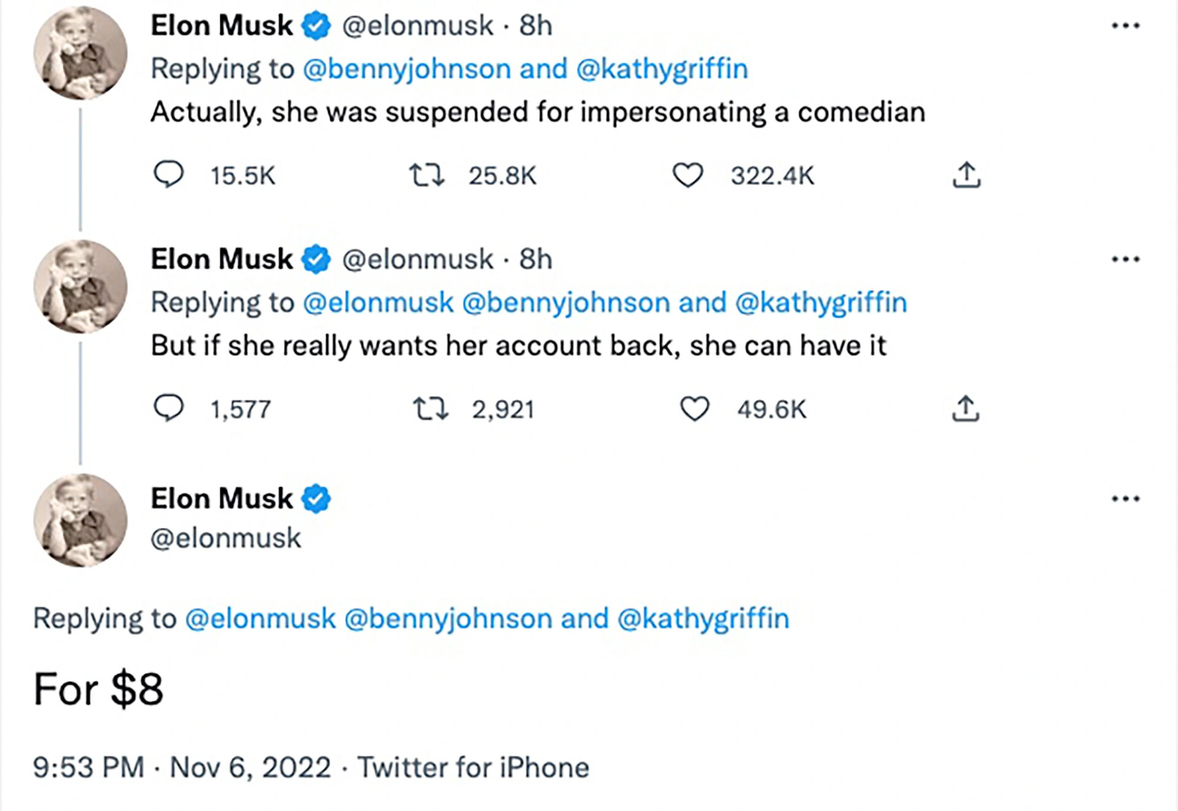Click the Twitter for iPhone source link
Screen dimensions: 1178x811
(x=473, y=767)
